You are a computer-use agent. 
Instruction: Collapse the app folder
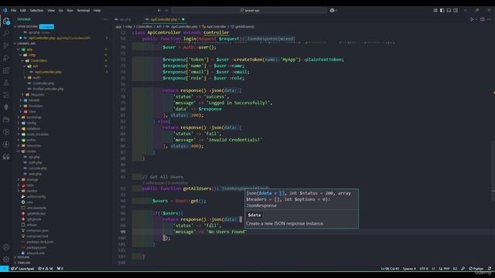pos(19,49)
